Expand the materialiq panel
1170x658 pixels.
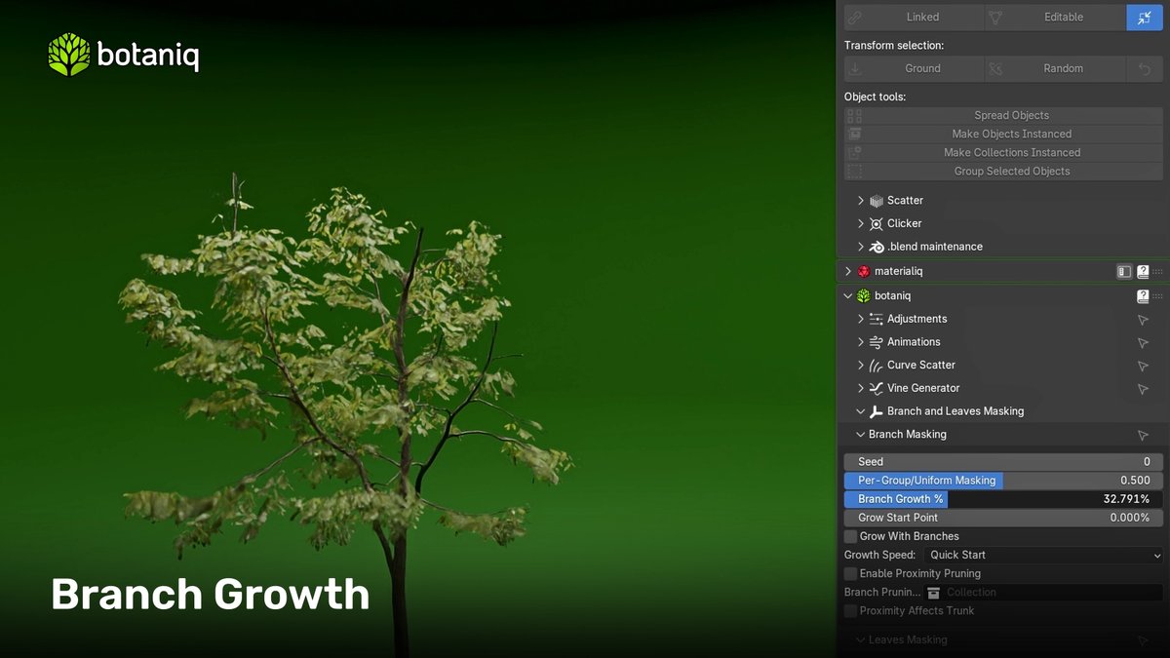click(848, 272)
